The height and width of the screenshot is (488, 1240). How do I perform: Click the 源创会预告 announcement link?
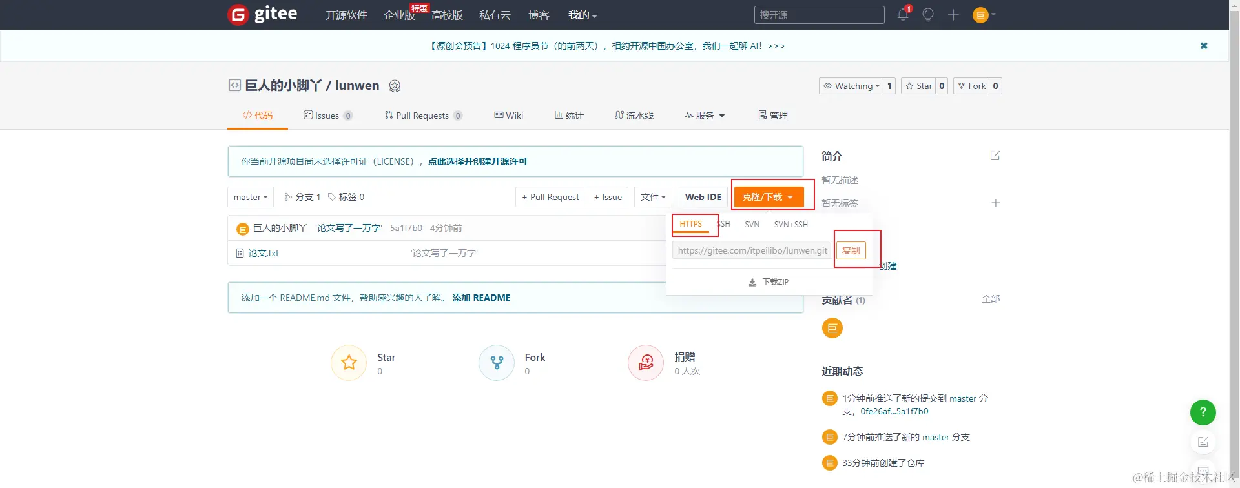coord(608,46)
